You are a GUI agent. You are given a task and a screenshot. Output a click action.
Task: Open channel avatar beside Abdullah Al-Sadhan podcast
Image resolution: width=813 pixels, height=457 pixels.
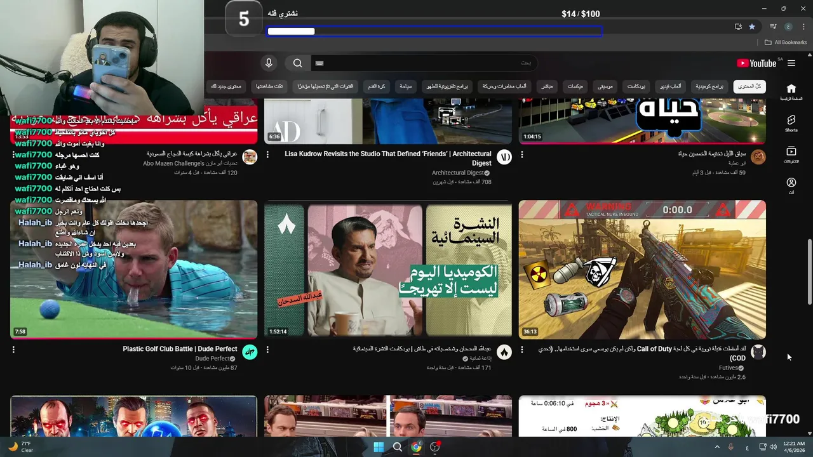point(504,352)
